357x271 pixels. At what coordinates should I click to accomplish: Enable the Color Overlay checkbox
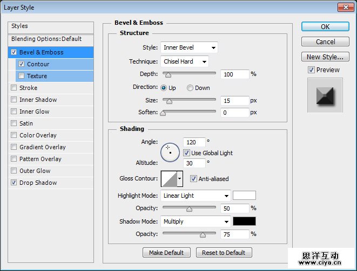tap(14, 135)
